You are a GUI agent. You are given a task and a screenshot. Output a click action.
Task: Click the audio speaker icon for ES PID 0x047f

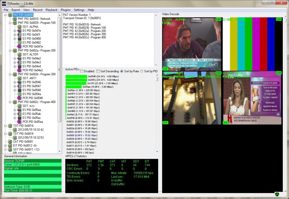click(x=19, y=35)
